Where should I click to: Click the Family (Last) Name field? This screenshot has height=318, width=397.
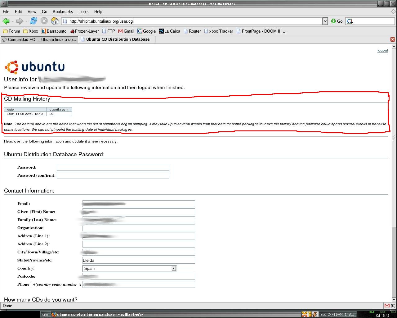(139, 220)
